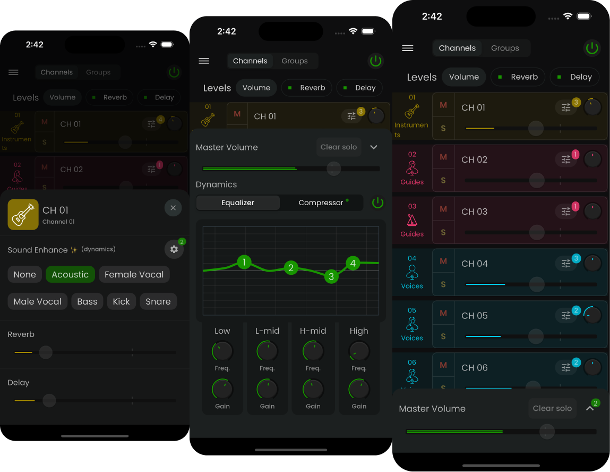Open the hamburger navigation menu
Viewport: 610px width, 472px height.
point(408,48)
